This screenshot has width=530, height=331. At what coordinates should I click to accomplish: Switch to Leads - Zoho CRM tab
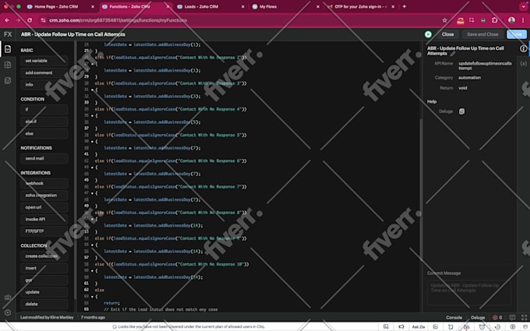(201, 6)
